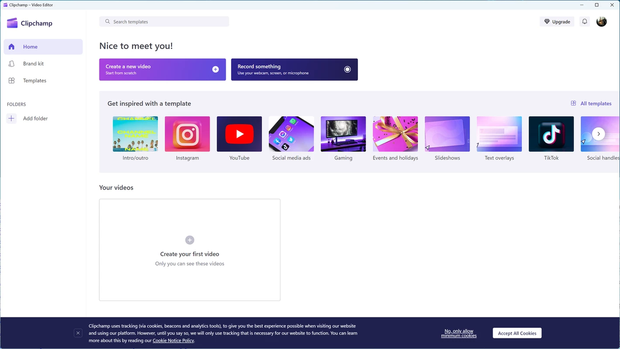The height and width of the screenshot is (349, 620).
Task: Dismiss the cookie banner
Action: (77, 333)
